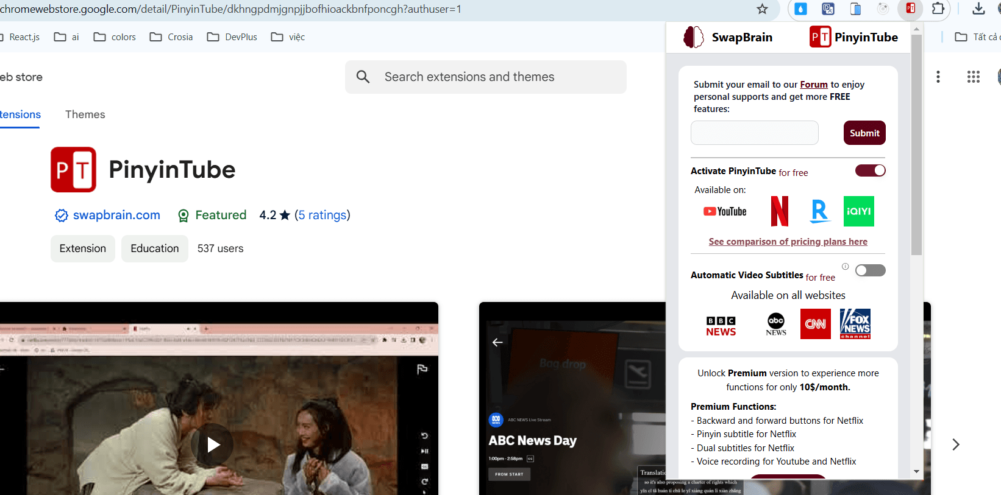
Task: Click the search magnifier icon
Action: click(x=363, y=77)
